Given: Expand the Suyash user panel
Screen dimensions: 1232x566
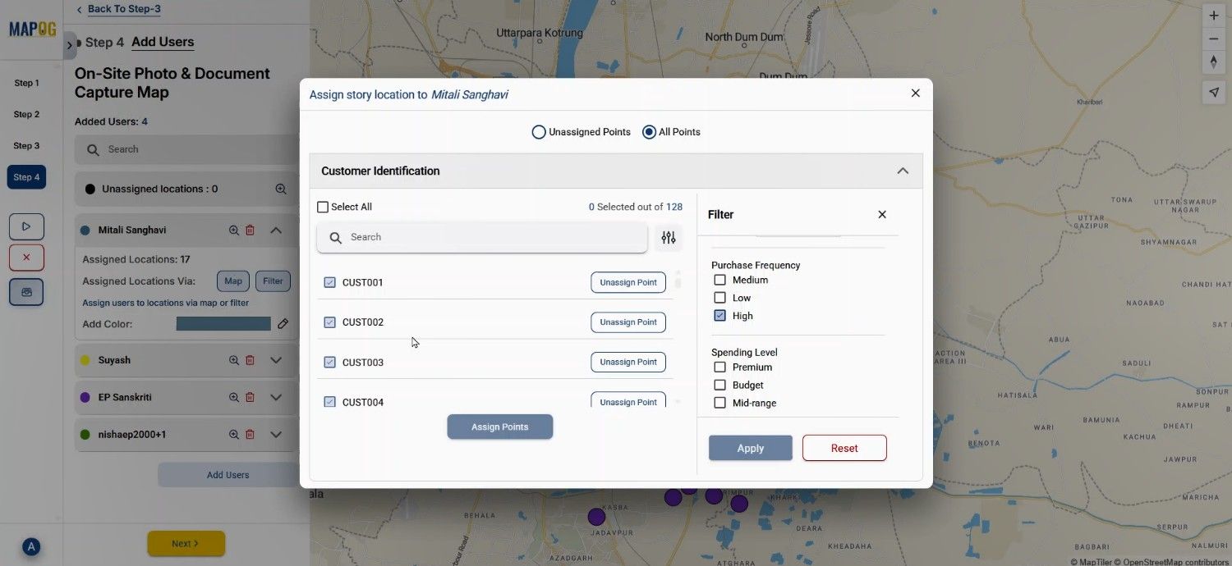Looking at the screenshot, I should (276, 360).
